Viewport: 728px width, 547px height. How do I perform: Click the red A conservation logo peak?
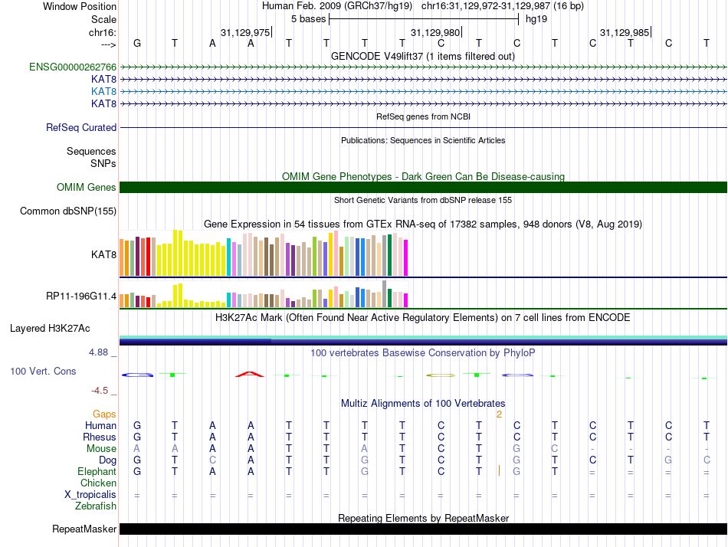pos(250,374)
